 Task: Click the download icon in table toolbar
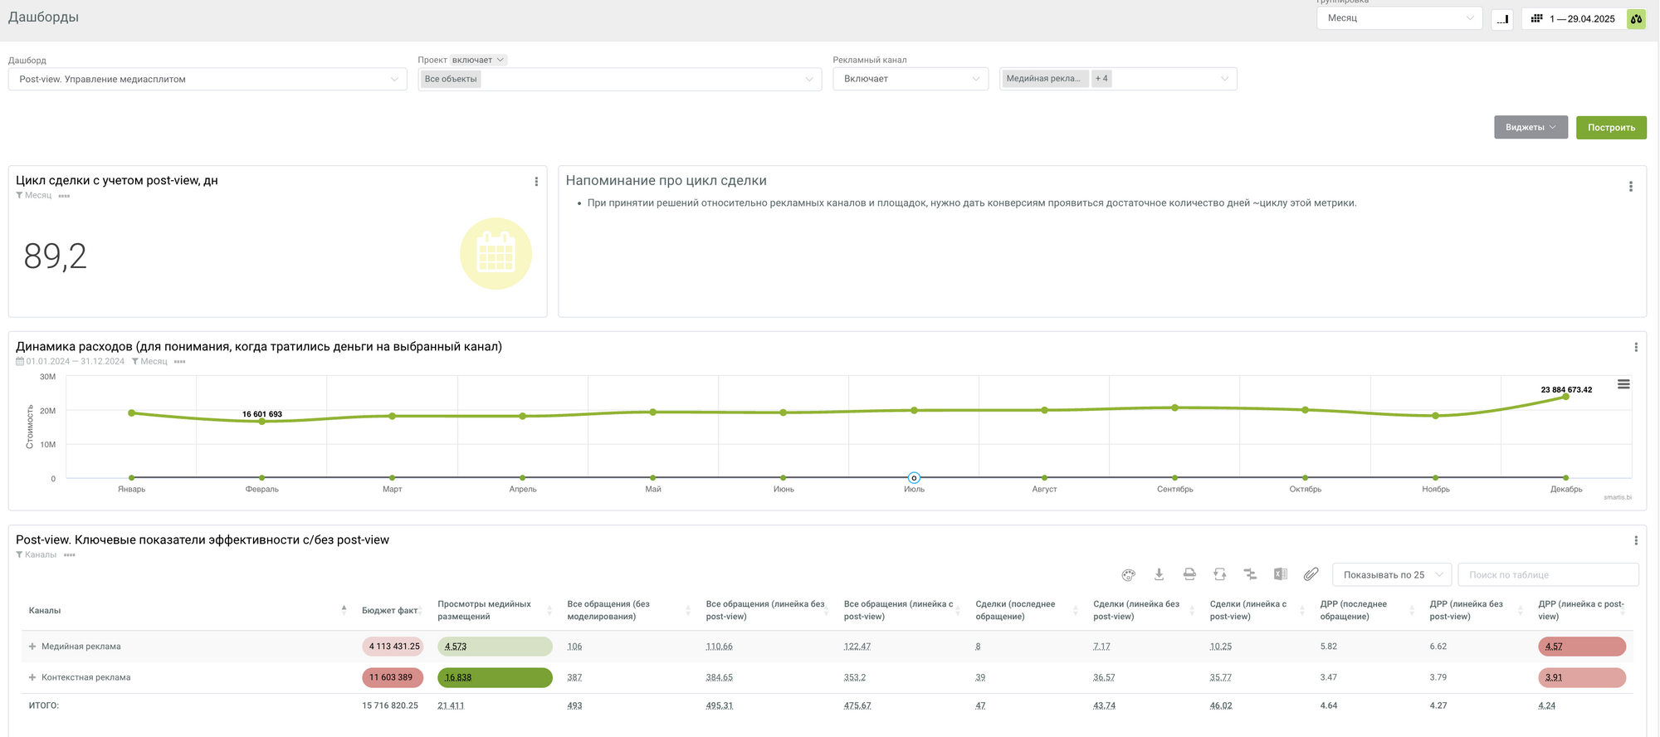click(1159, 574)
